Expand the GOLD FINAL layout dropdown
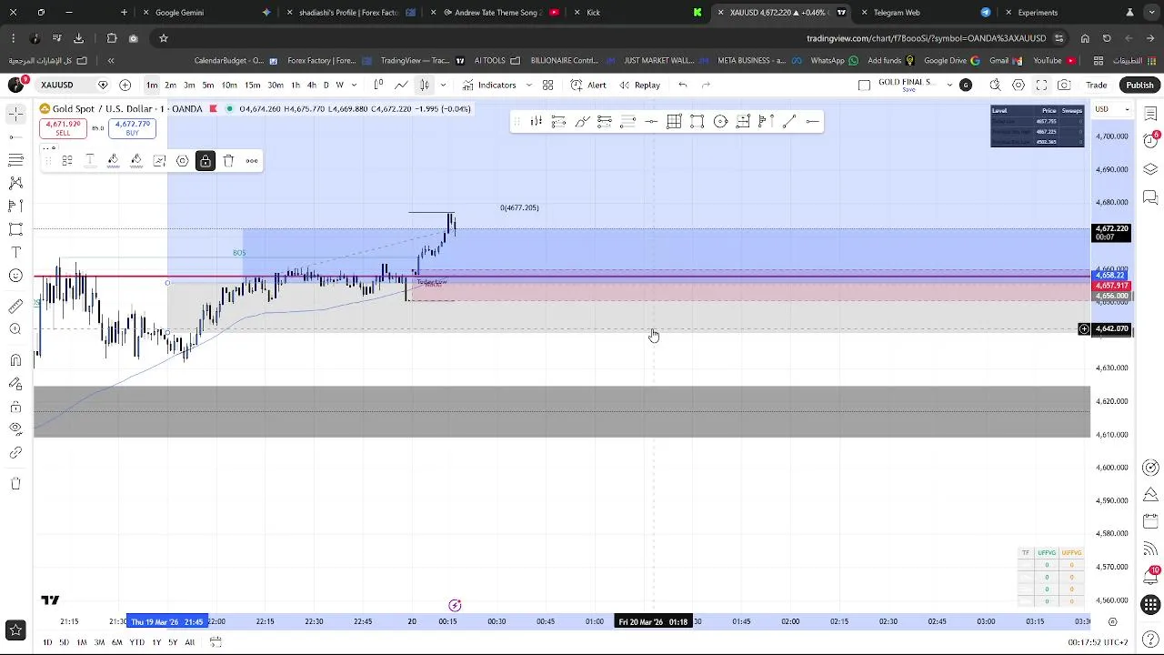 (949, 85)
